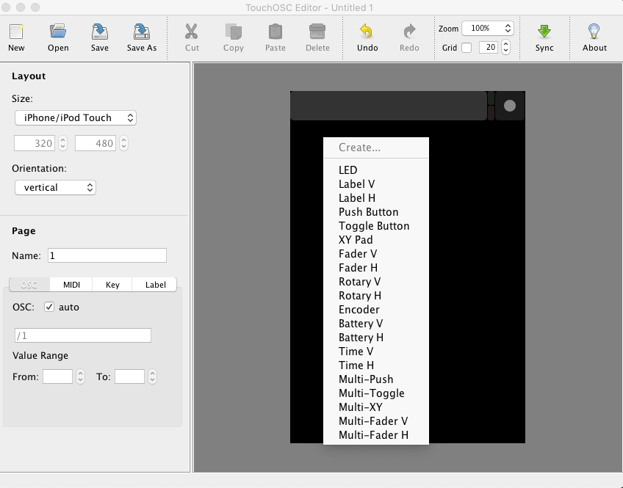Pick Encoder from the Create menu

click(376, 309)
